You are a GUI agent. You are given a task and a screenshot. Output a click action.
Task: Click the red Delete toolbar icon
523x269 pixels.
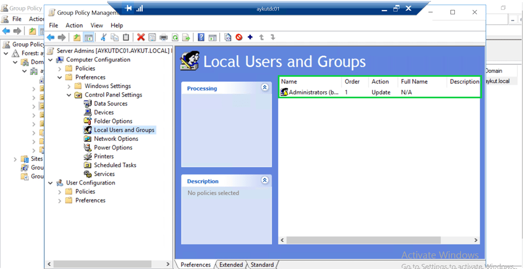point(141,38)
